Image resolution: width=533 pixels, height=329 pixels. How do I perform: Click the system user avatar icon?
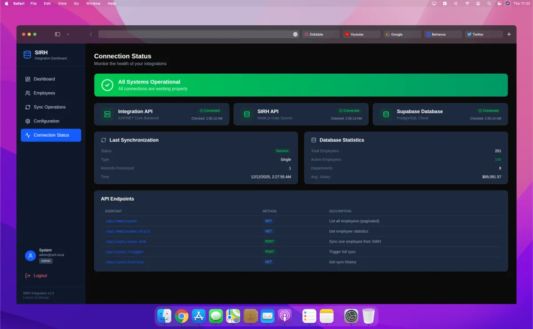point(30,255)
